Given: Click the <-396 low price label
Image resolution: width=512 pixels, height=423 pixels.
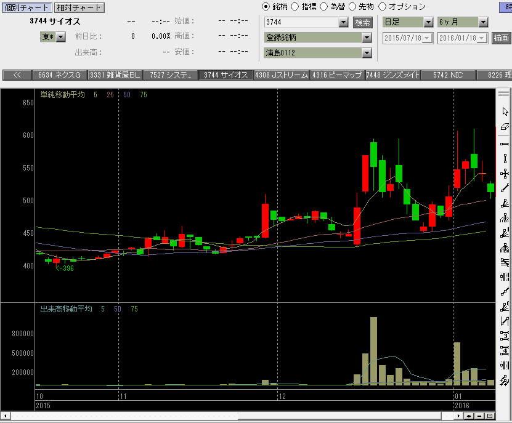Looking at the screenshot, I should 65,268.
